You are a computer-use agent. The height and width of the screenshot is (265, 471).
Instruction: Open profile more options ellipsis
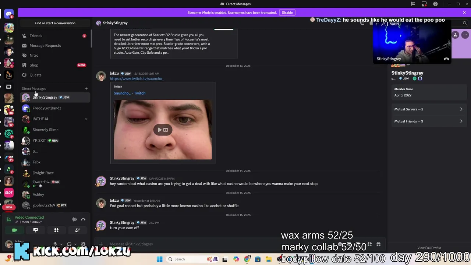tap(465, 35)
